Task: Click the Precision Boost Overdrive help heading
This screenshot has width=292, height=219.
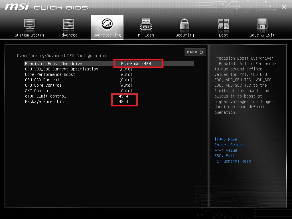Action: [x=244, y=58]
